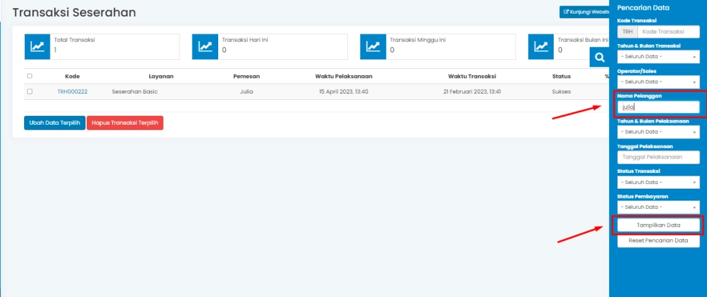The image size is (707, 297).
Task: Open Tahun & Bulan Pelaksanaan dropdown
Action: point(658,132)
